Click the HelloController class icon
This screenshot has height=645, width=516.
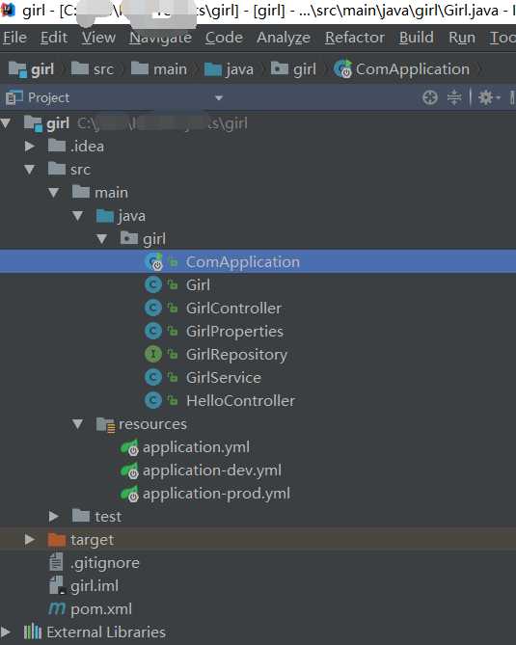pyautogui.click(x=153, y=401)
